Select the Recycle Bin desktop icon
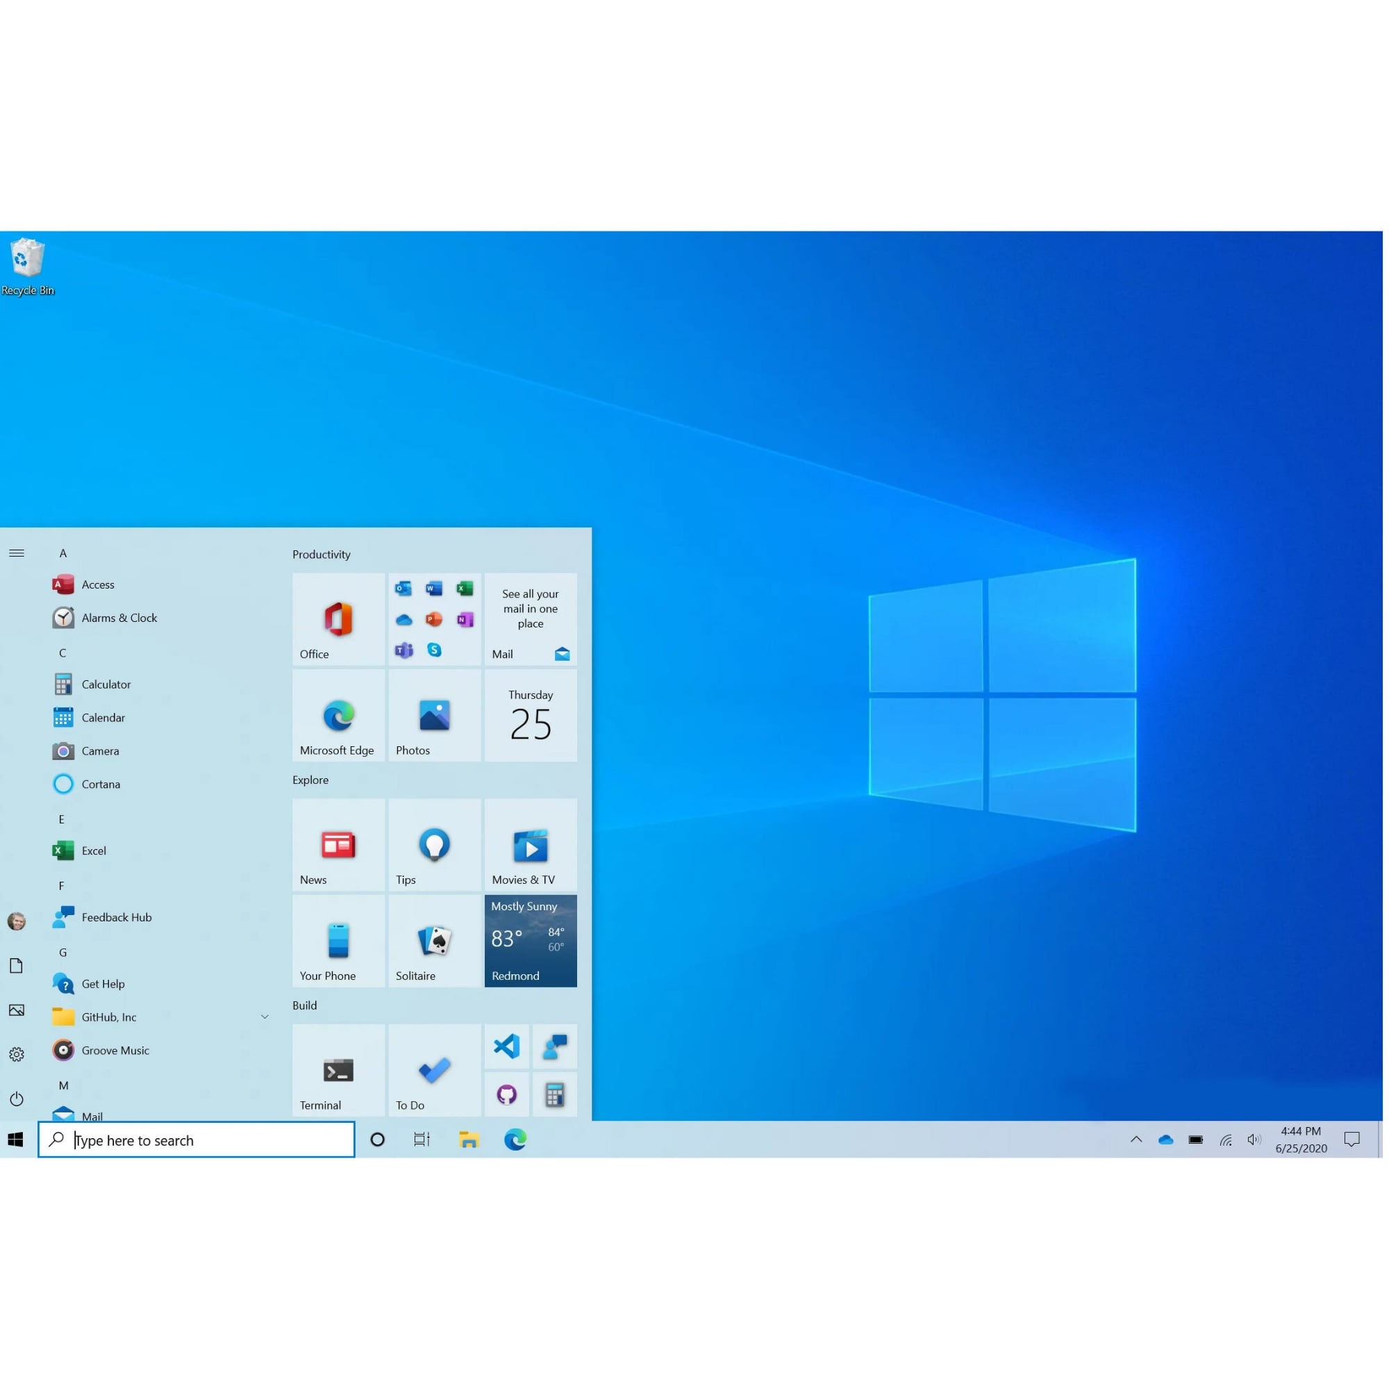Viewport: 1389px width, 1389px height. 27,267
